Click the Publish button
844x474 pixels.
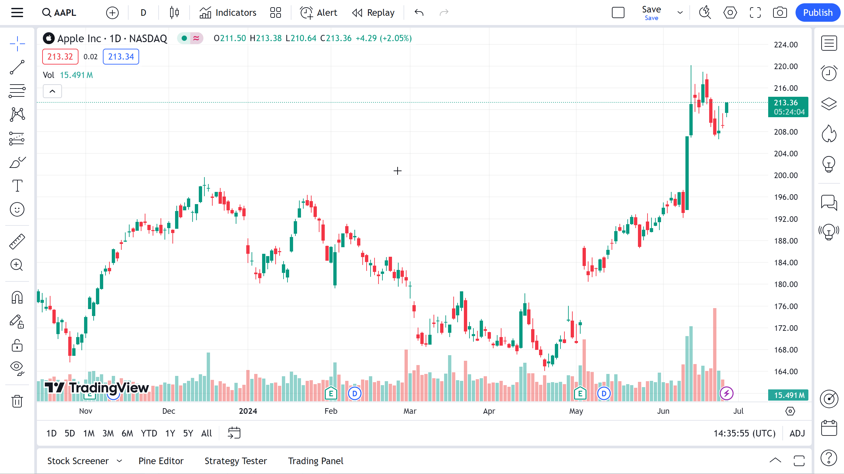(818, 13)
